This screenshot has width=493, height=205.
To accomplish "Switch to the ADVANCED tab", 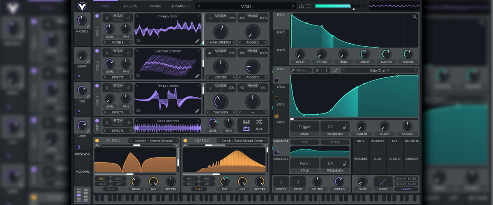I will pos(180,6).
